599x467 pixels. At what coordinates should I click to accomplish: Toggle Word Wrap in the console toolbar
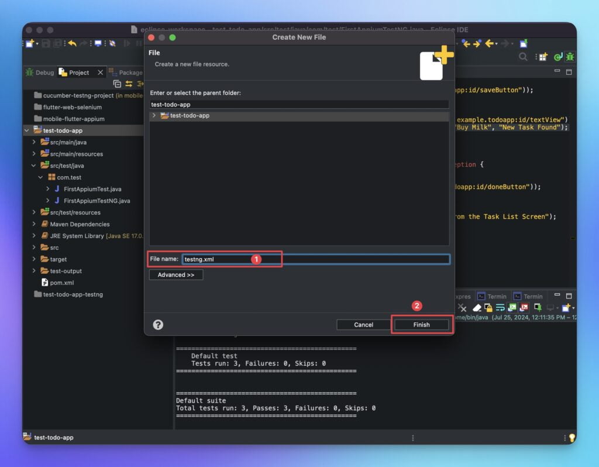click(x=500, y=308)
